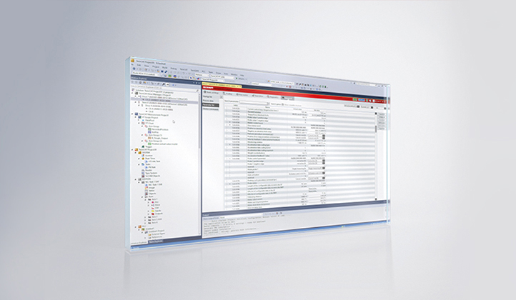Switch to the Diagnostics tab
The width and height of the screenshot is (516, 300).
[272, 97]
